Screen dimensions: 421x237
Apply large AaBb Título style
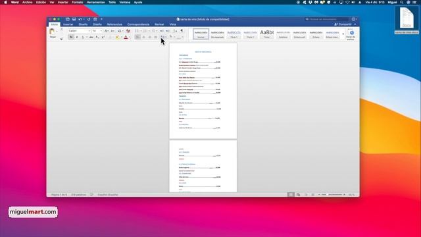pyautogui.click(x=266, y=34)
